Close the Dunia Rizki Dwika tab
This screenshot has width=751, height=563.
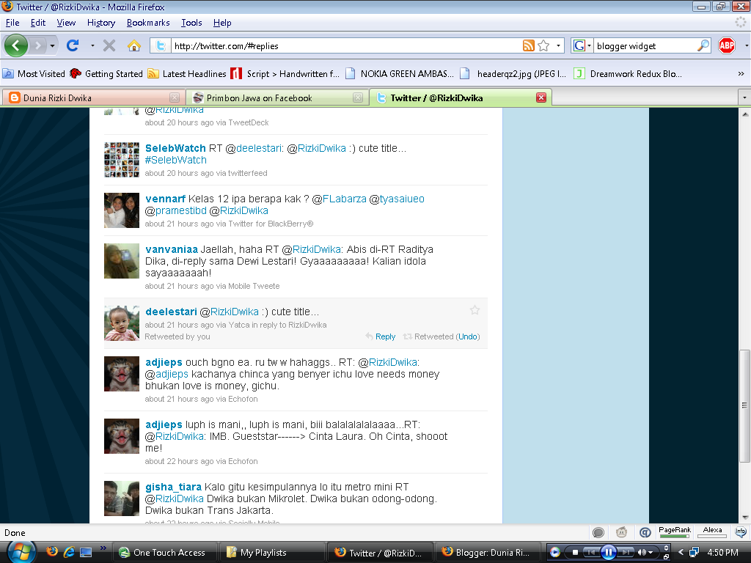pos(175,97)
